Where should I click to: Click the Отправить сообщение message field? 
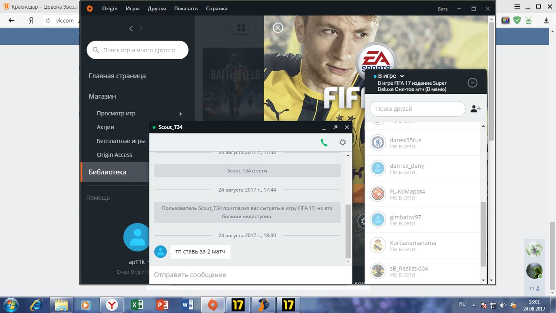[251, 275]
